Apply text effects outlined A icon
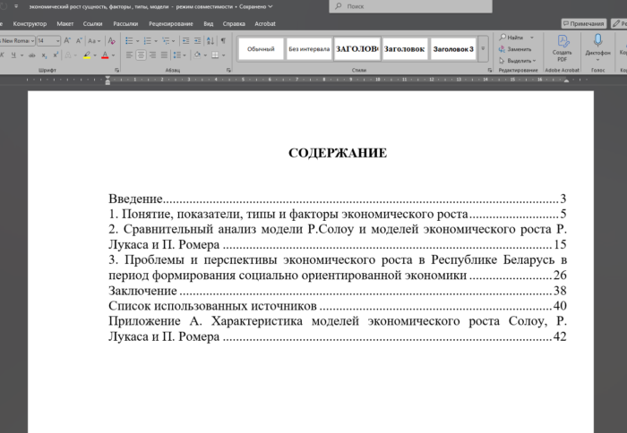 [68, 55]
